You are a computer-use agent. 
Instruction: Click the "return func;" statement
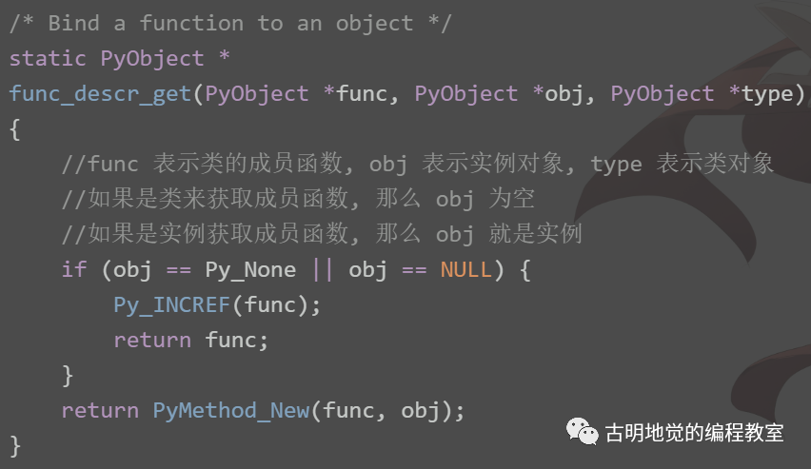pos(191,341)
